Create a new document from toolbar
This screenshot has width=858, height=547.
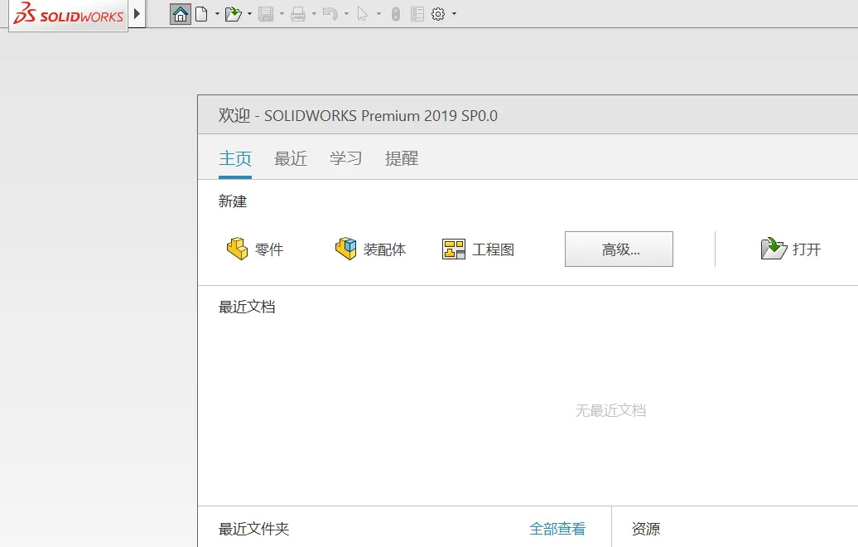coord(201,14)
